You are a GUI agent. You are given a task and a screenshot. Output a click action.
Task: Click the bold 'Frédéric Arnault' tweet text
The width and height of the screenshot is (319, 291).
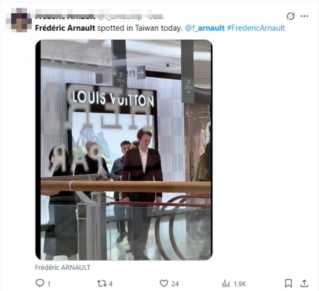65,28
